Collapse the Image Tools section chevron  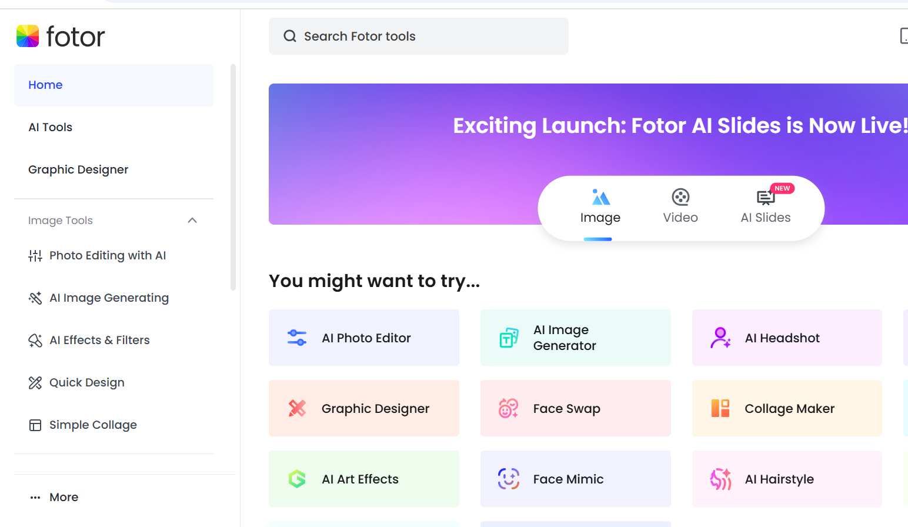[x=192, y=221]
